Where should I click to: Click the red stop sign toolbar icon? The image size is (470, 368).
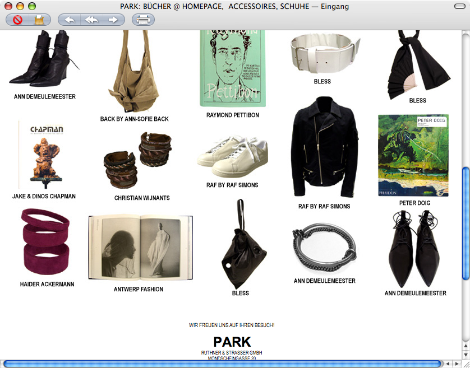point(17,20)
